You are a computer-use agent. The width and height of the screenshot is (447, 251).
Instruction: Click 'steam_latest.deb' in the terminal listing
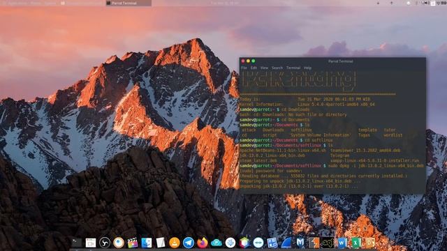pos(258,161)
